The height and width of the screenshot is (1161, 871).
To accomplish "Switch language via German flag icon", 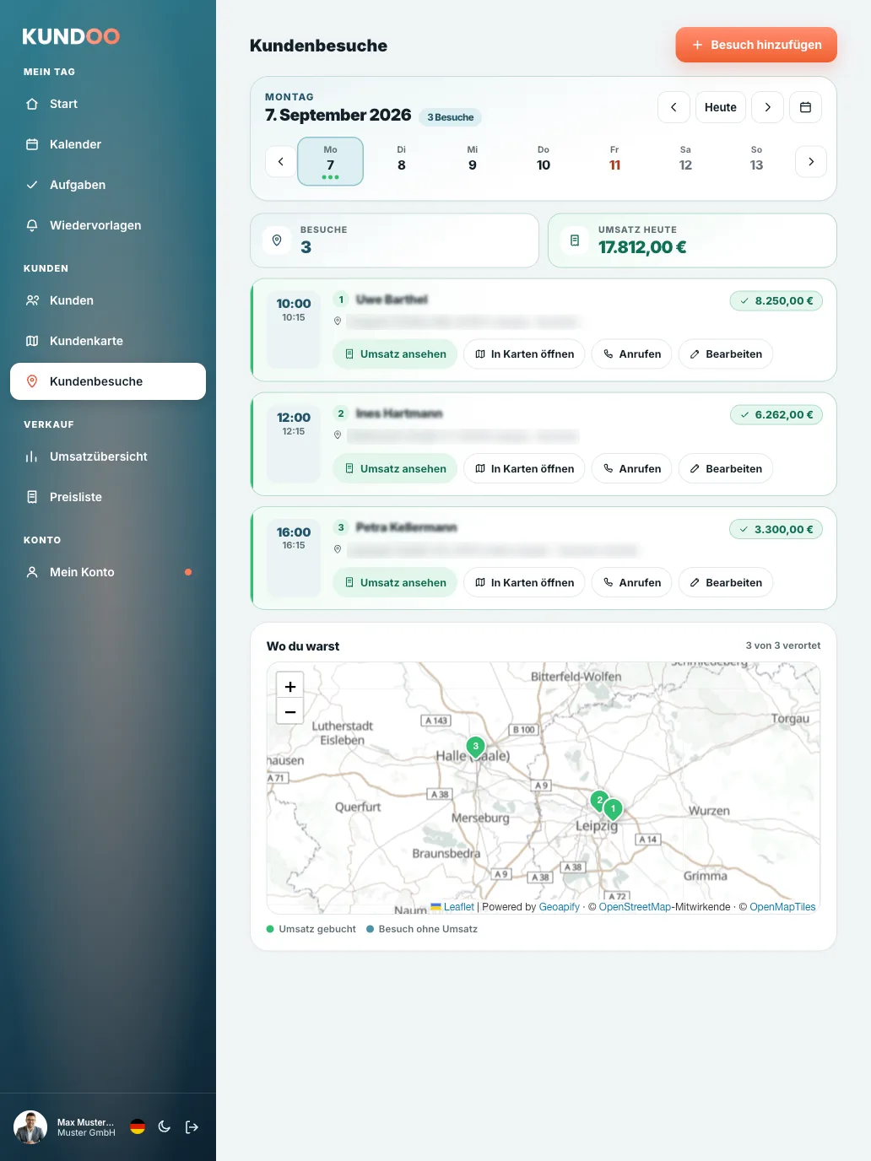I will click(138, 1127).
